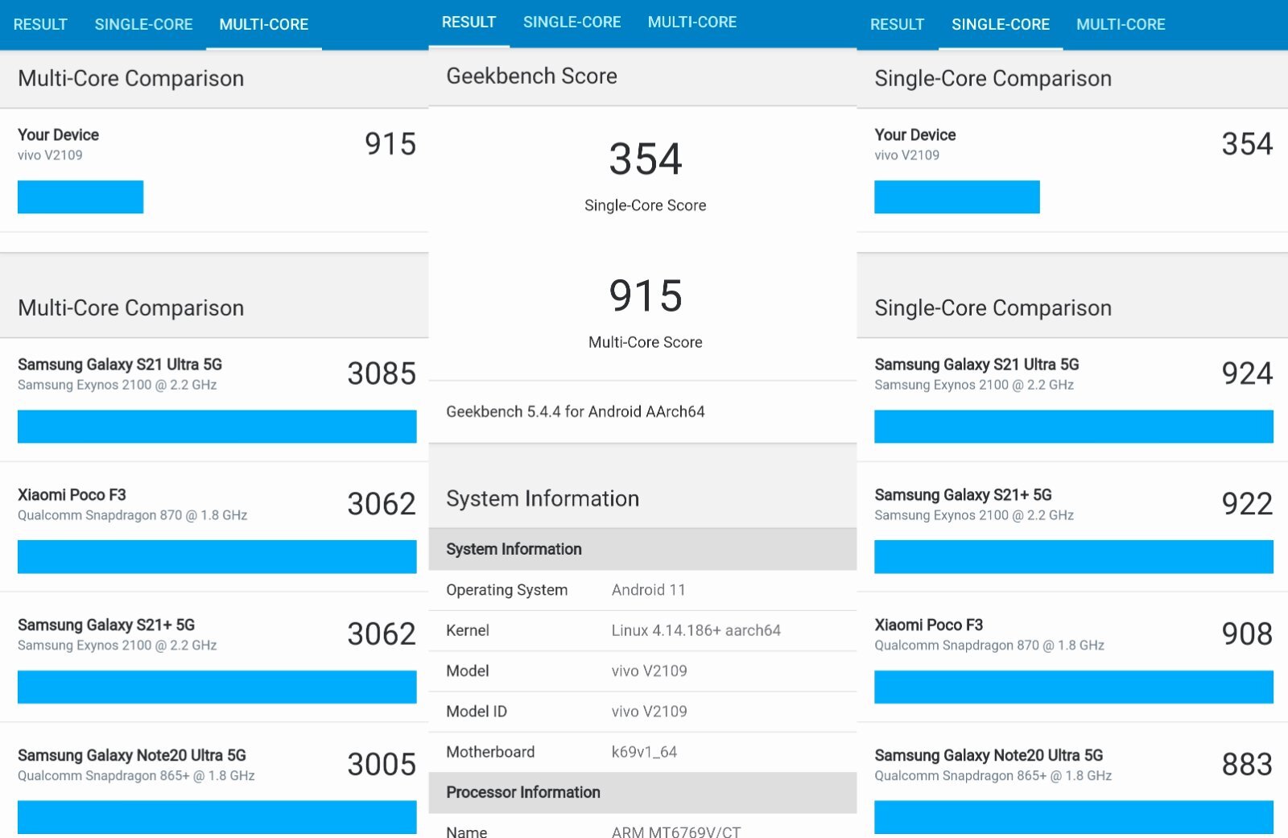Click vivo V2109 under Your Device in left panel
This screenshot has height=838, width=1288.
(50, 155)
